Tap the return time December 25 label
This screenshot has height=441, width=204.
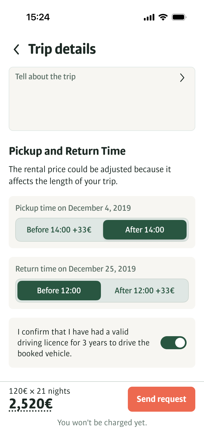[x=76, y=269]
